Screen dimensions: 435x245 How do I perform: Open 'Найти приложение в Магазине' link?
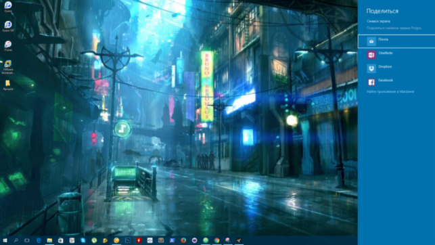point(390,91)
